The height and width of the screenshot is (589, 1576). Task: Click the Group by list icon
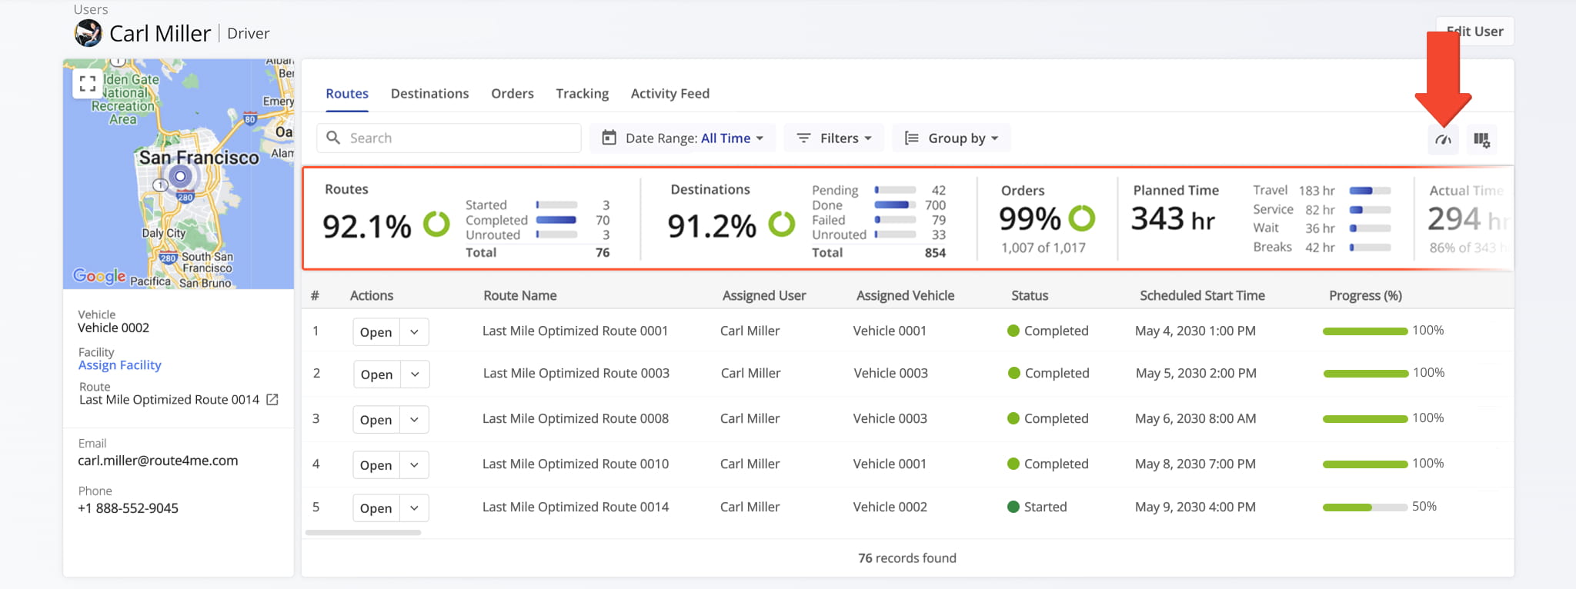point(911,138)
